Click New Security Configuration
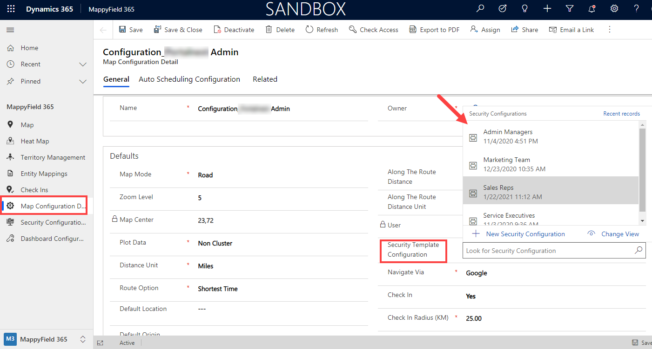 pyautogui.click(x=518, y=234)
